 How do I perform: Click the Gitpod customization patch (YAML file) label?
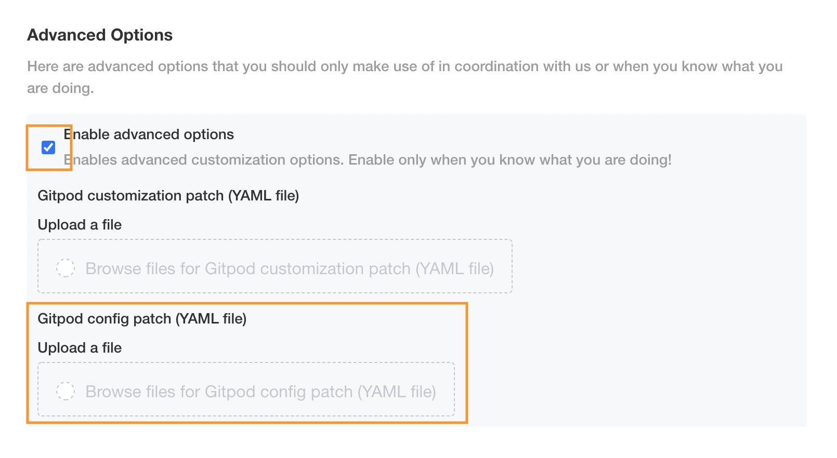click(x=168, y=196)
